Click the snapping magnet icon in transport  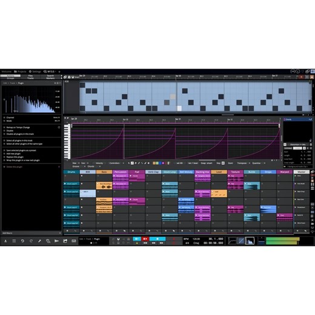(x=118, y=239)
